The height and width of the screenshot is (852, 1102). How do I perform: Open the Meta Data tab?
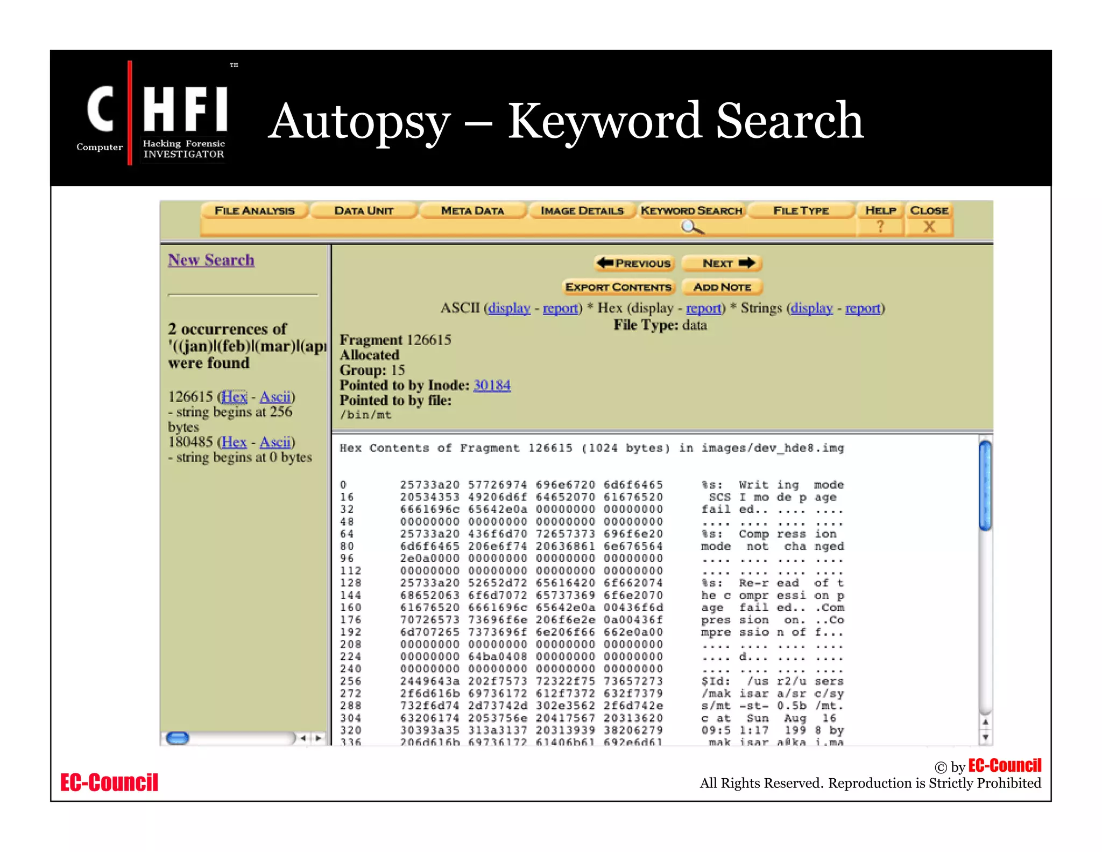coord(472,211)
